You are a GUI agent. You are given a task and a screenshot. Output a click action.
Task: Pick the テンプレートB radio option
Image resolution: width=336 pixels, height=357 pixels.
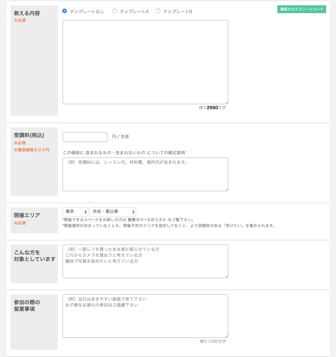click(x=158, y=11)
